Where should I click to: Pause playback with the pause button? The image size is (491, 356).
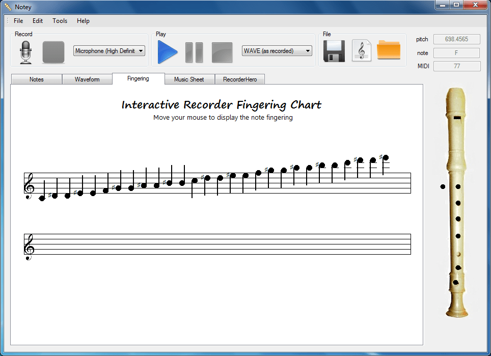point(194,52)
